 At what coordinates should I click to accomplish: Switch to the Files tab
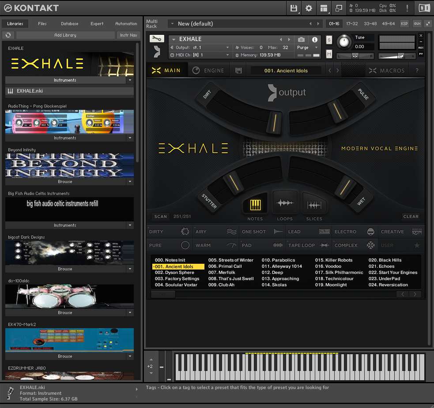coord(42,24)
